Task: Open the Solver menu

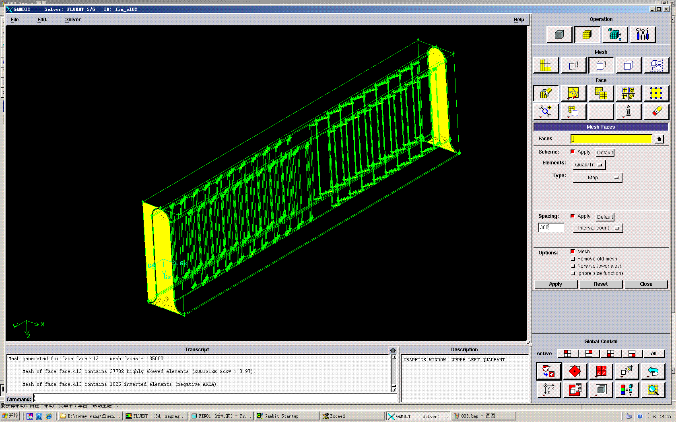Action: [73, 20]
